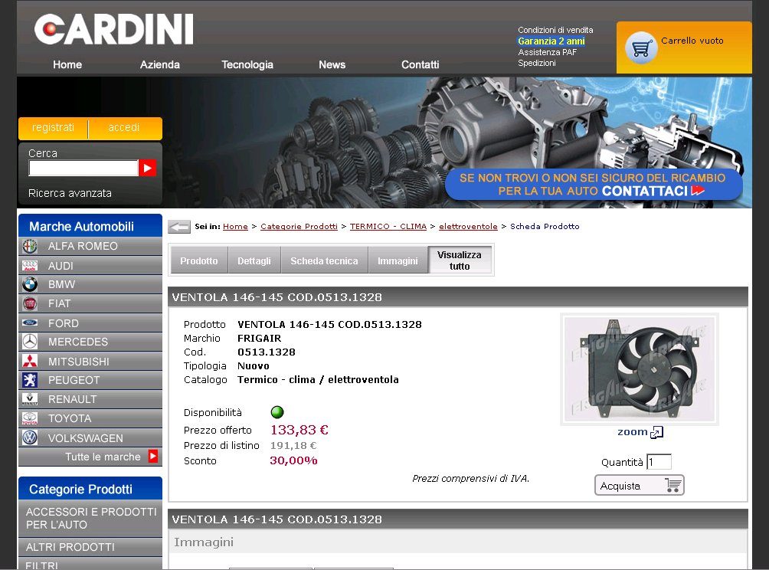769x570 pixels.
Task: Open Ricerca avanzata link
Action: (70, 193)
